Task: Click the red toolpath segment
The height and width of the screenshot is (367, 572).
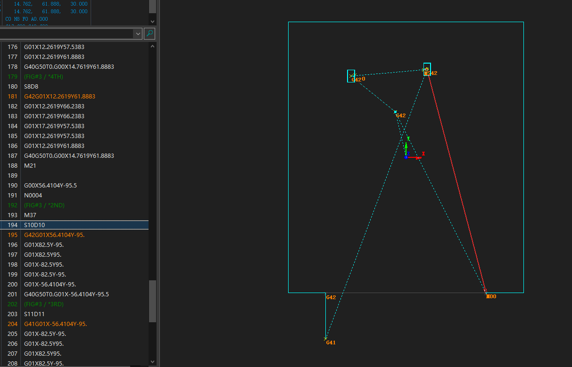Action: [x=457, y=184]
